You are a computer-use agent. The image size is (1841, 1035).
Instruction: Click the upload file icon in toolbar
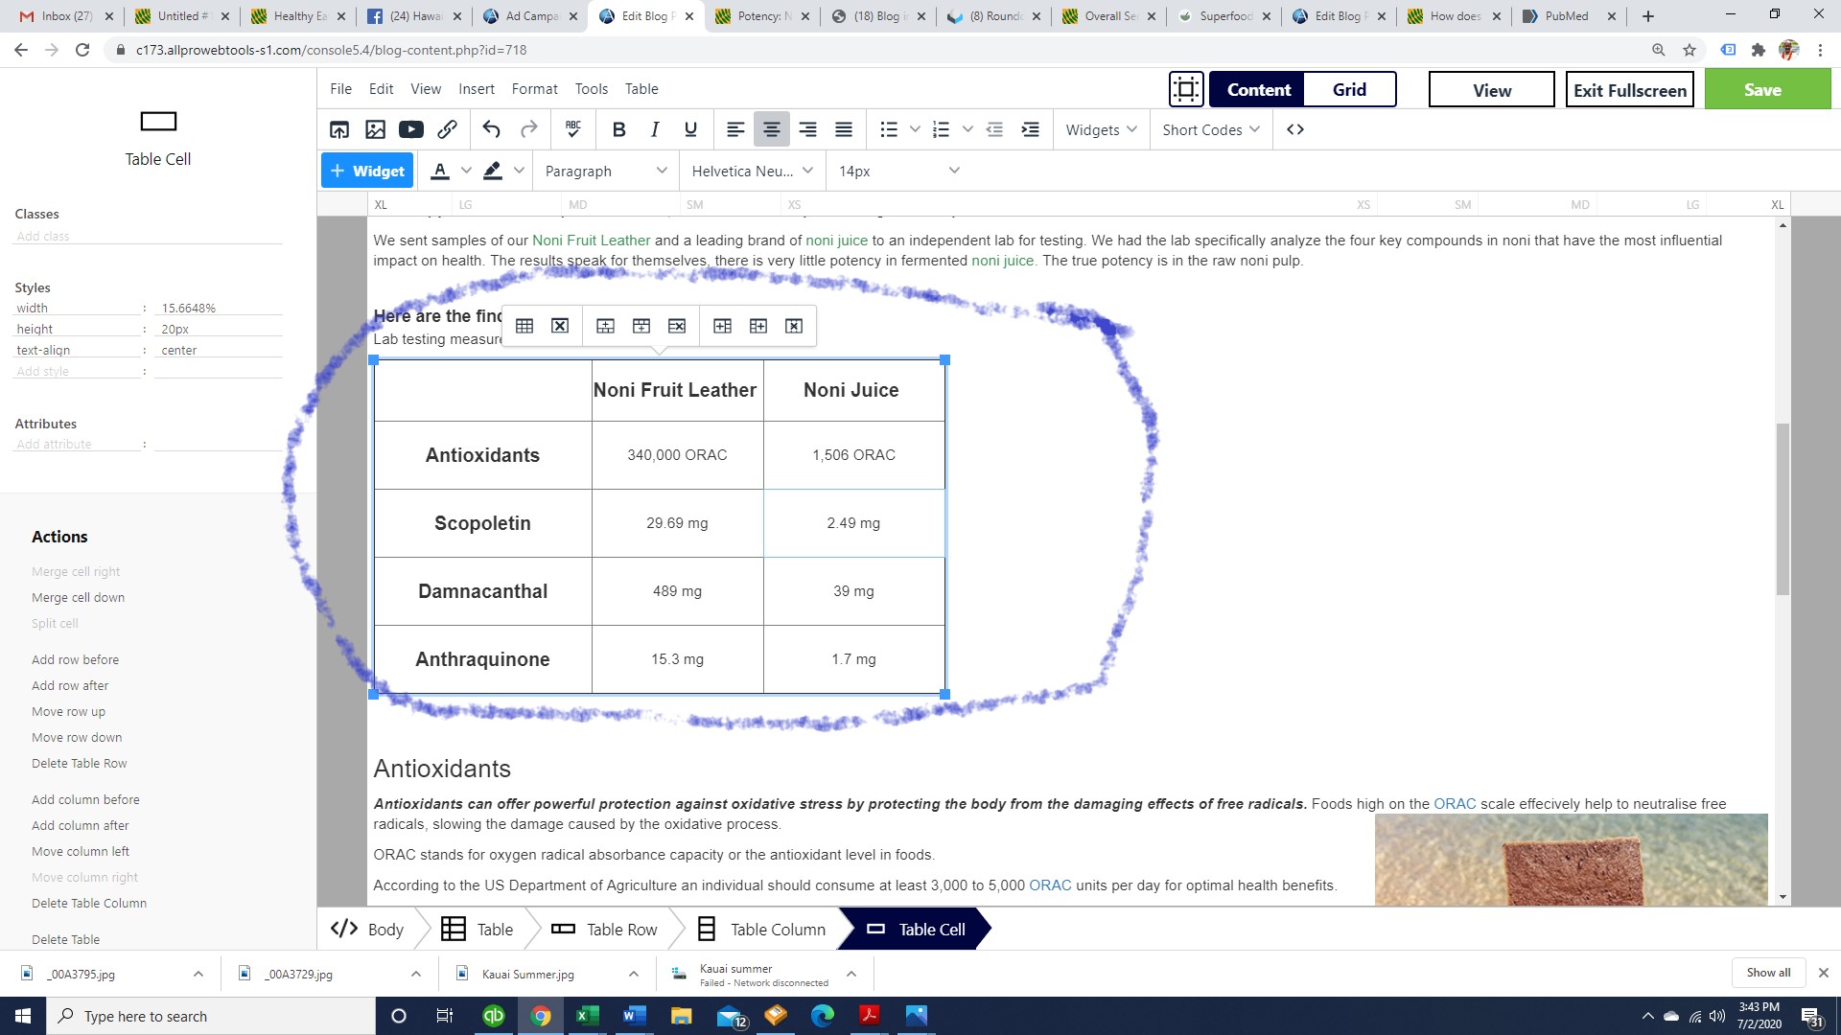click(x=339, y=129)
